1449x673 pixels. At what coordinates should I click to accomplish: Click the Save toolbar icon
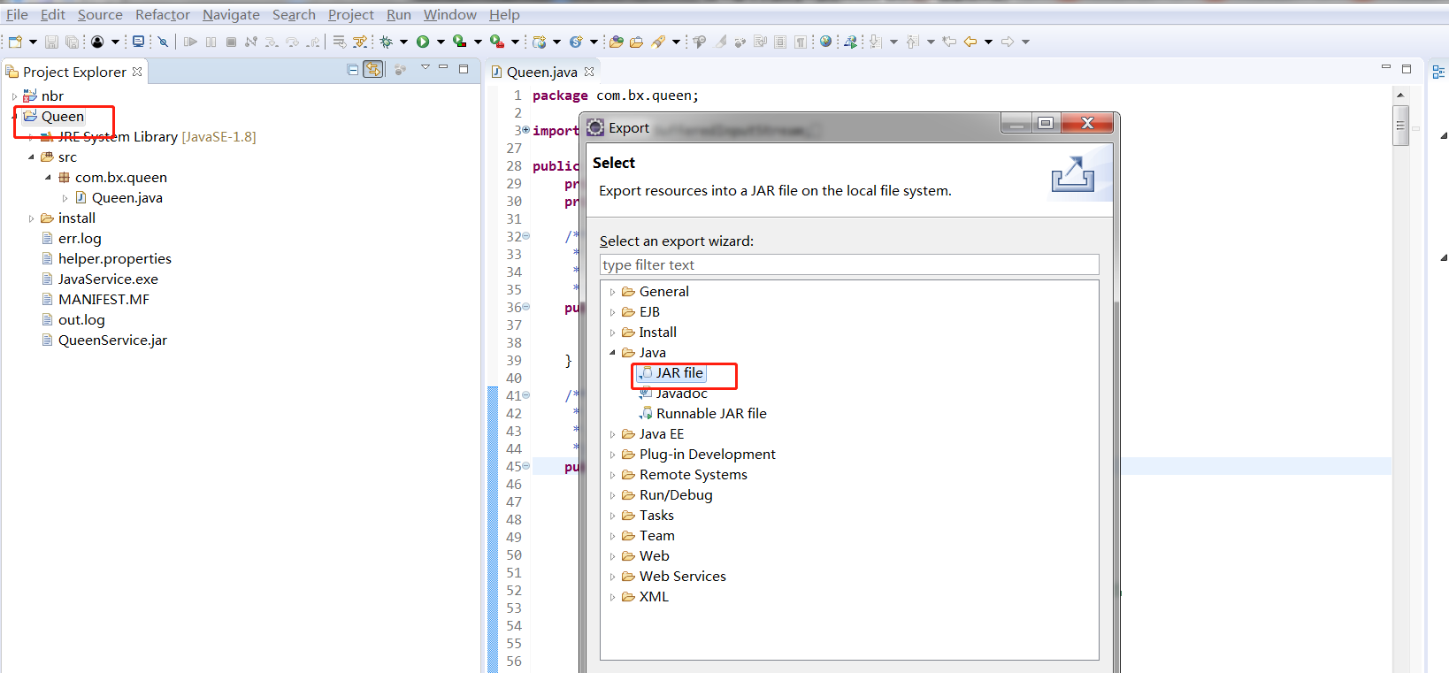[x=51, y=42]
